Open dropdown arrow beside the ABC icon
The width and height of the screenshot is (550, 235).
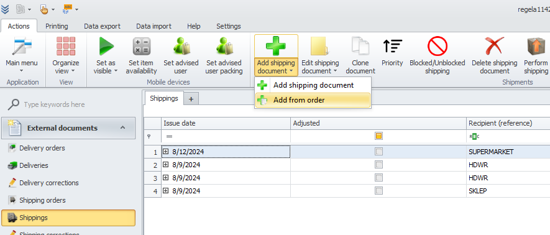click(76, 9)
